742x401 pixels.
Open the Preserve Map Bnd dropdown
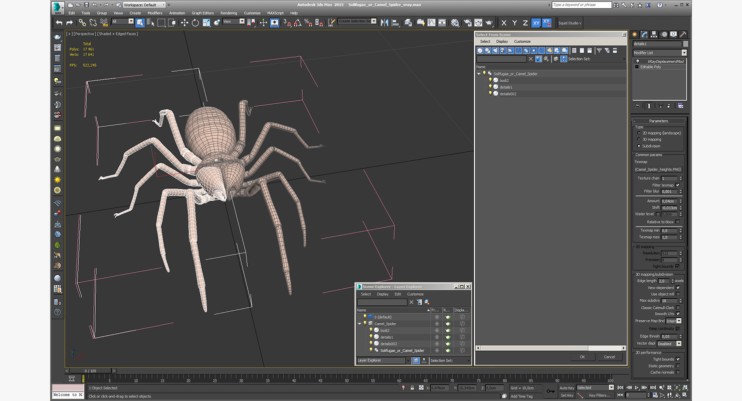[x=674, y=321]
